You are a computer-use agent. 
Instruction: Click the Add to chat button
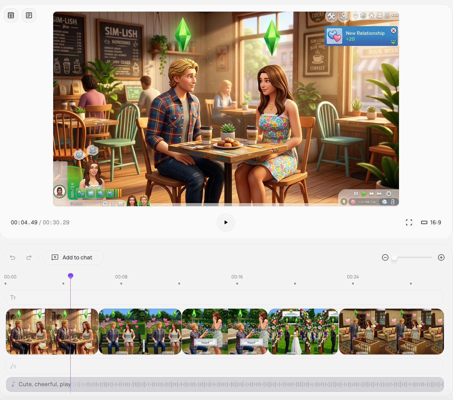(73, 257)
